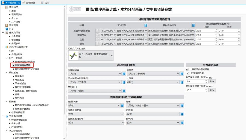This screenshot has height=140, width=246.
Task: Open catalog icon next to 混水装置中的三通阀 dropdown
Action: [124, 82]
